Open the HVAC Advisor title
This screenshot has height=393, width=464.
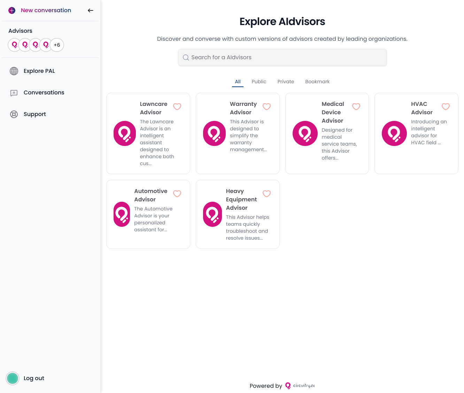[422, 108]
